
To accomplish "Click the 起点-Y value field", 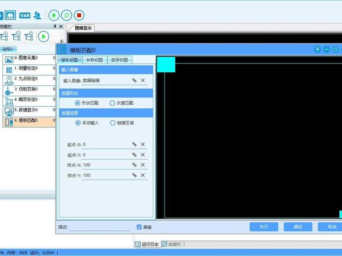I will coord(106,155).
